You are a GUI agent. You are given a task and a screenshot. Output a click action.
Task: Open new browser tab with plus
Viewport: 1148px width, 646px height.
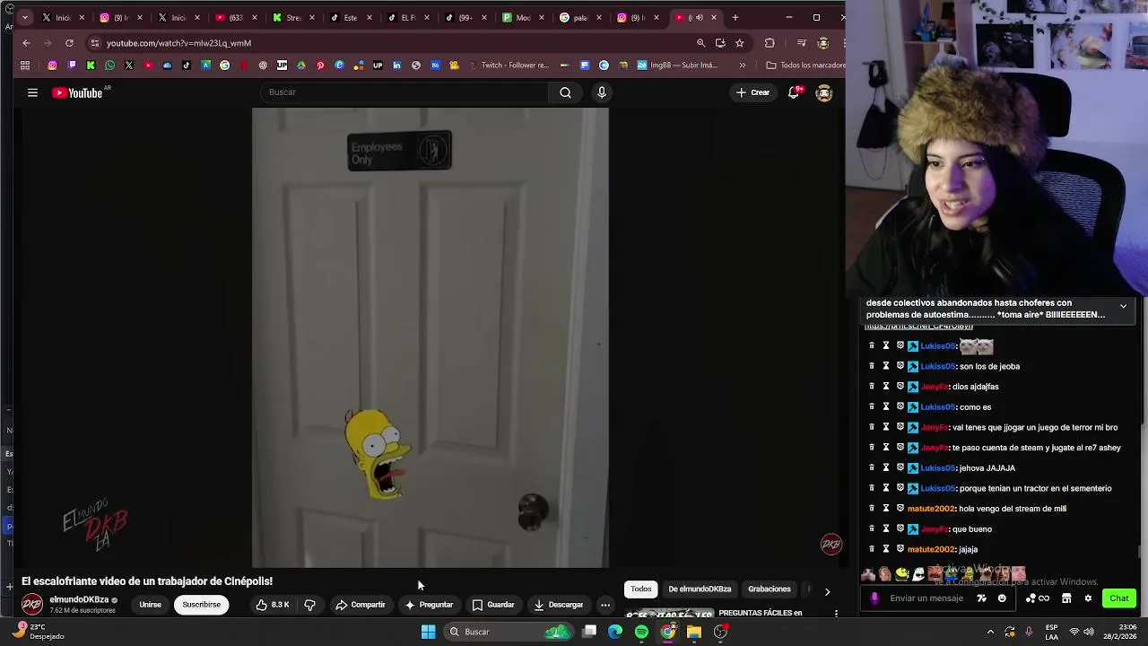click(x=735, y=17)
